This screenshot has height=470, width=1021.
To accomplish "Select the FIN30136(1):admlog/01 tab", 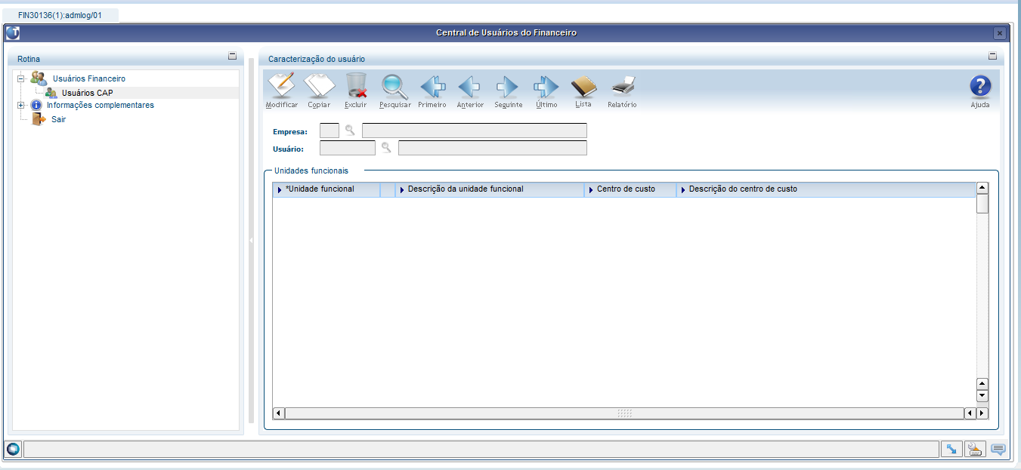I will point(60,15).
